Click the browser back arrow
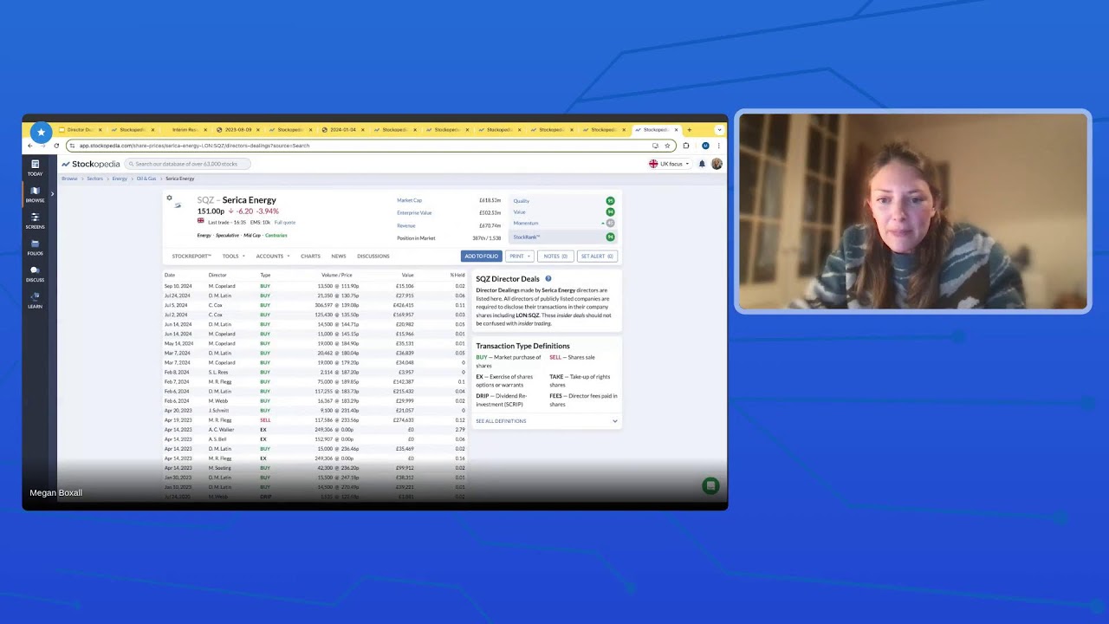The width and height of the screenshot is (1109, 624). coord(30,146)
